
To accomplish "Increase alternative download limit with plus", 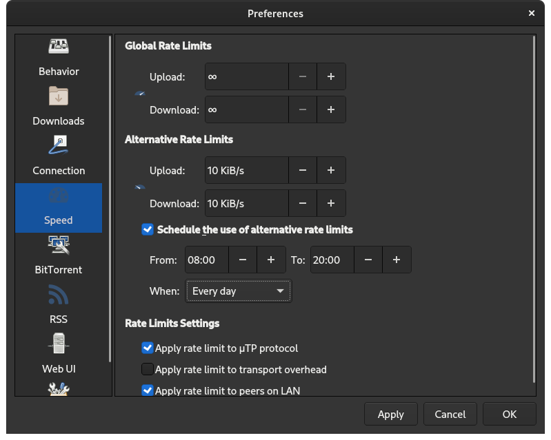I will click(331, 203).
